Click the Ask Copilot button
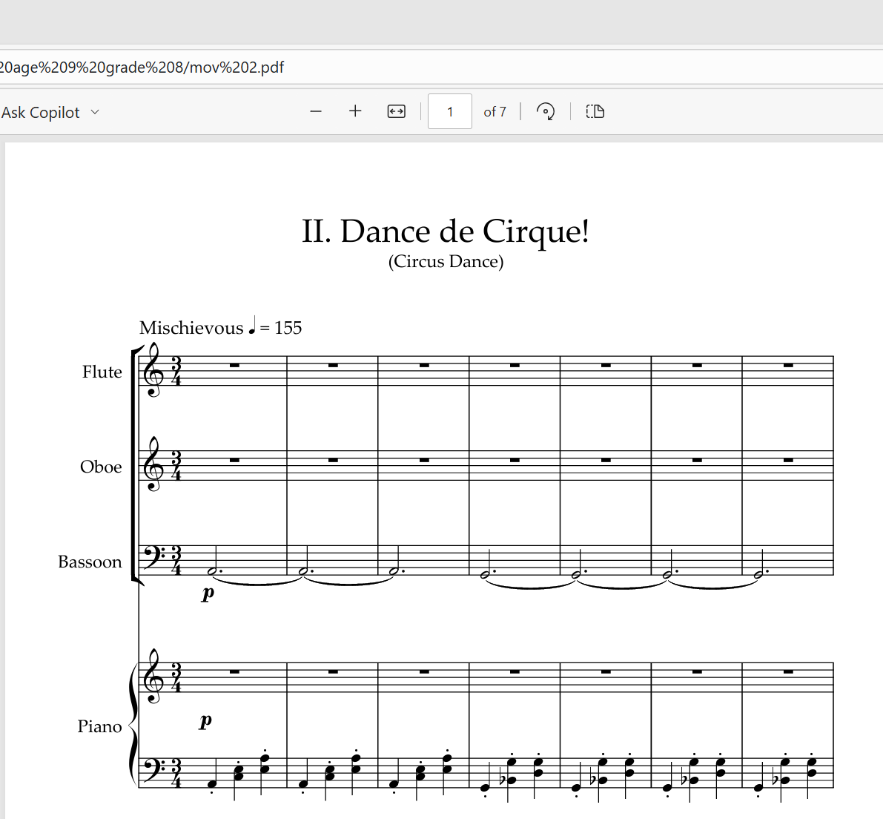The height and width of the screenshot is (819, 883). tap(41, 113)
